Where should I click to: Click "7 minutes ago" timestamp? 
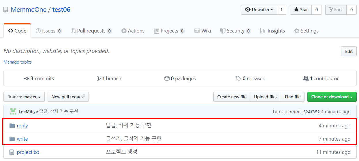334,139
